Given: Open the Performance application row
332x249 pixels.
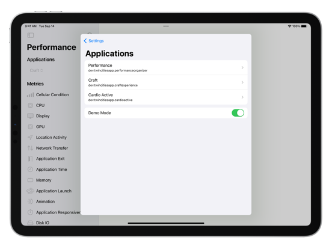Looking at the screenshot, I should pos(166,67).
